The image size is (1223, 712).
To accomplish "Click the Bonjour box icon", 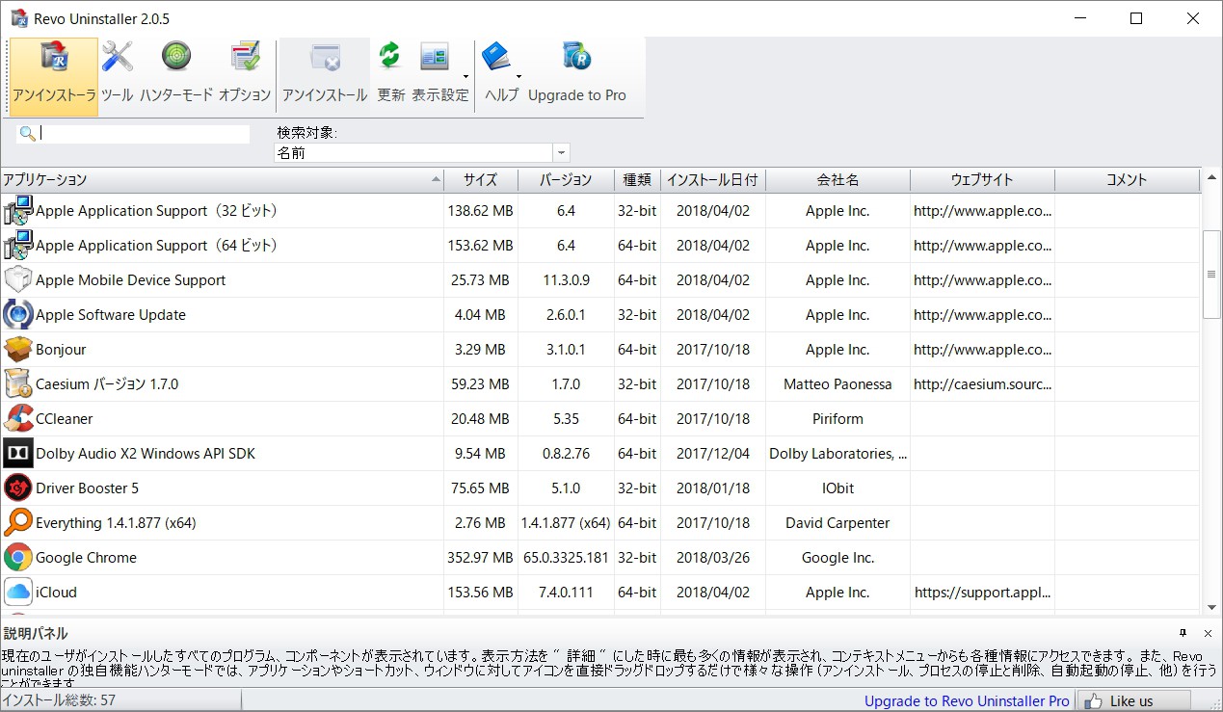I will coord(18,350).
